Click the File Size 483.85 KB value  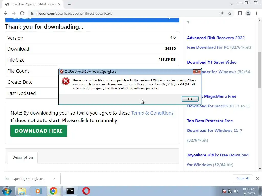[167, 59]
